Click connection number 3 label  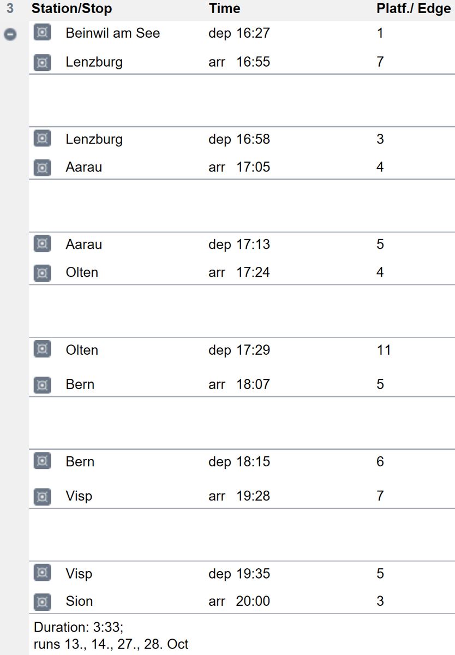[x=10, y=9]
